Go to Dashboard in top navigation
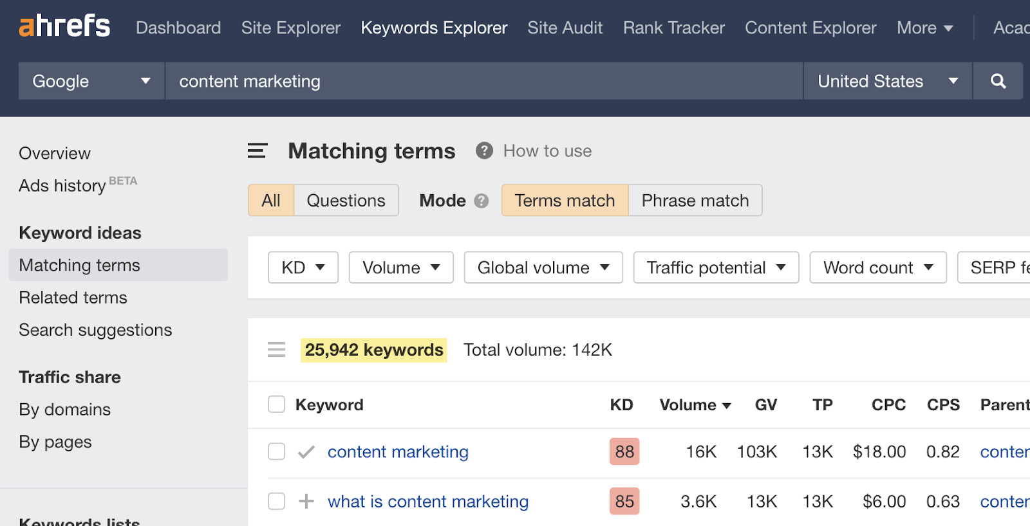 click(x=178, y=28)
